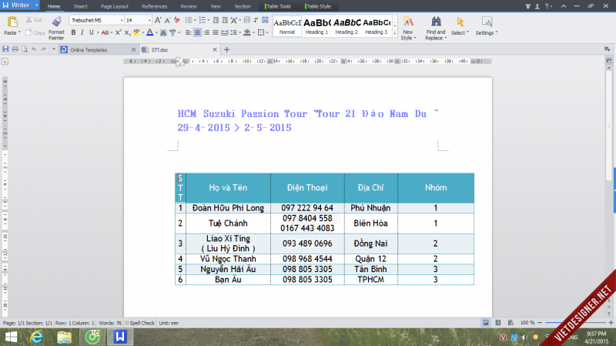Click the subscript X icon
The width and height of the screenshot is (616, 346).
pos(127,32)
